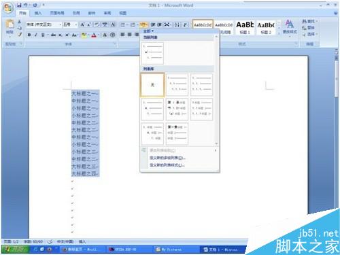340x255 pixels.
Task: Apply the 标题 2 (Heading 2) style
Action: pyautogui.click(x=266, y=28)
